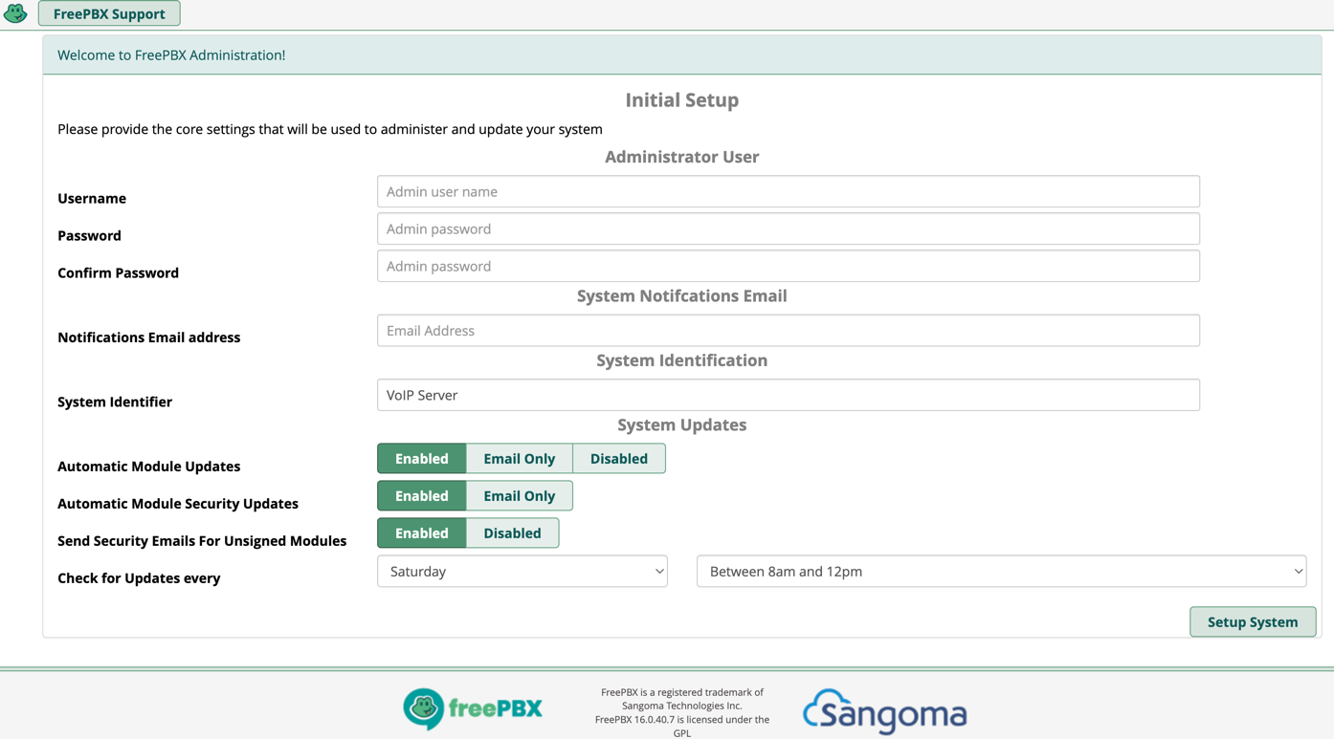The height and width of the screenshot is (739, 1334).
Task: Set Automatic Module Updates to Email Only
Action: point(520,459)
